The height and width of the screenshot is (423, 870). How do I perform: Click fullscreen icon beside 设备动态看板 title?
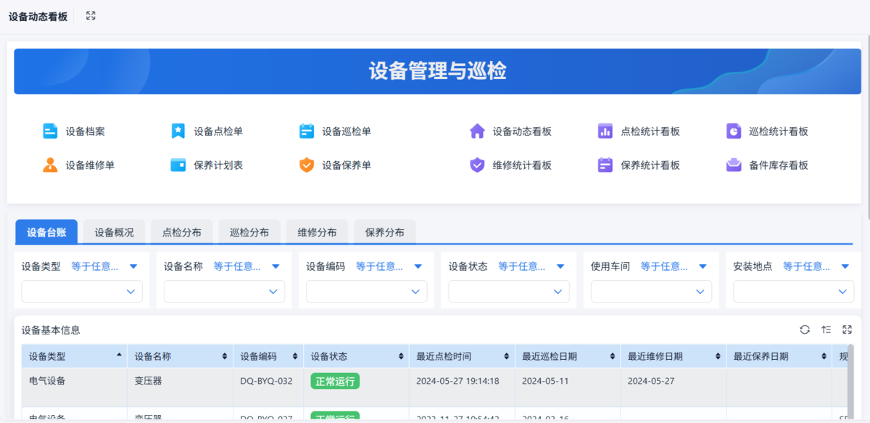pos(91,16)
